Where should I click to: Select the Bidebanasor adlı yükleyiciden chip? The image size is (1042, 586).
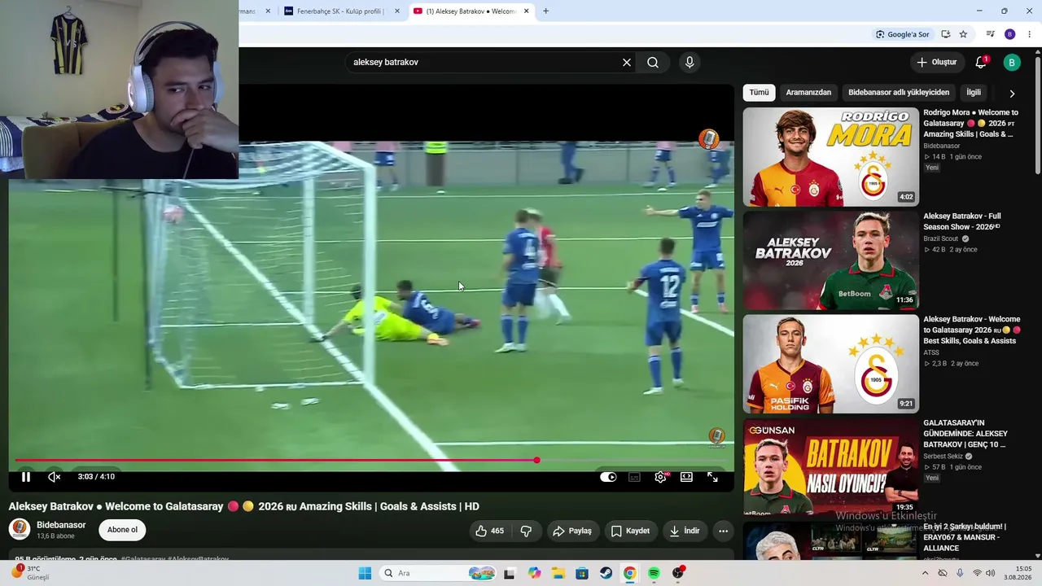tap(899, 93)
